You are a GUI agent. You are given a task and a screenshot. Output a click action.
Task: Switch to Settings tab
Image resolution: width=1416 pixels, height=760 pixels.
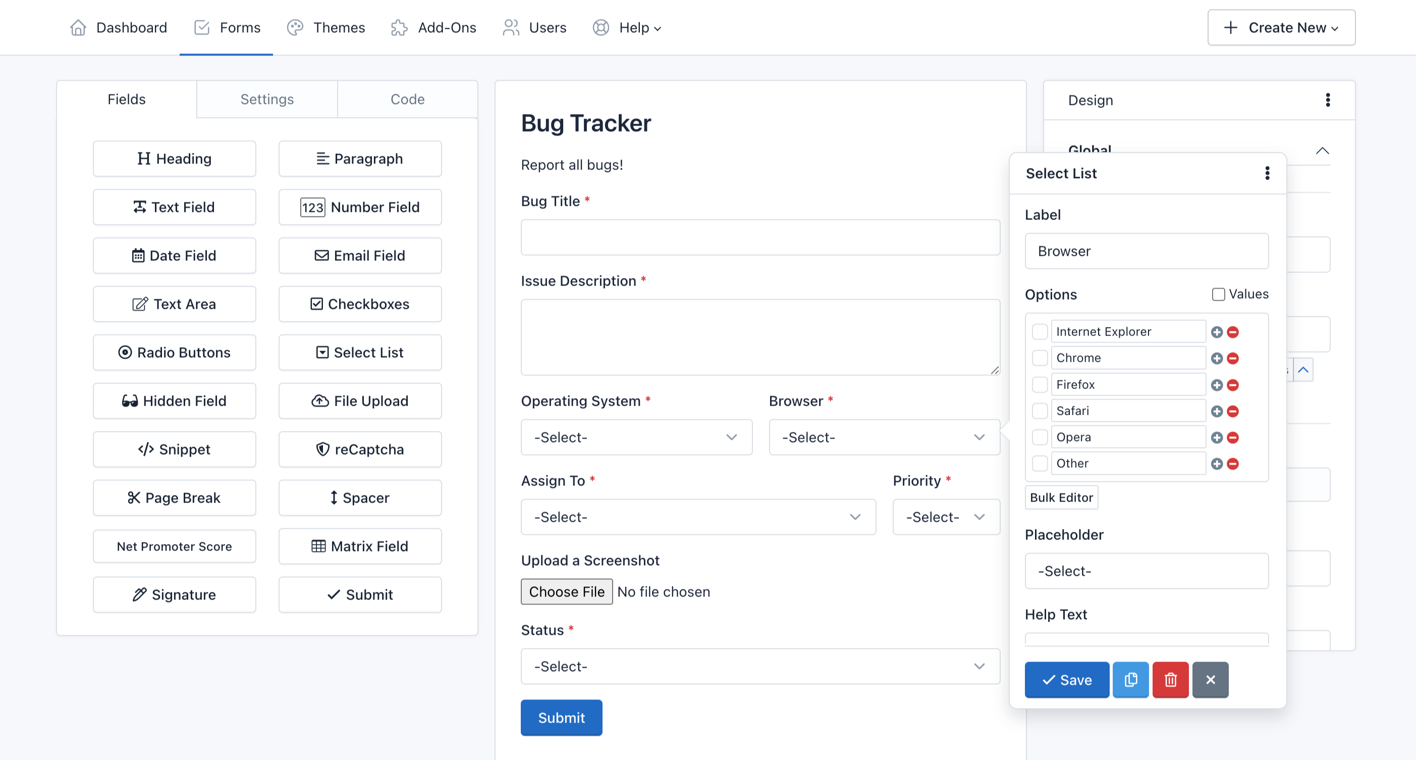click(x=267, y=99)
